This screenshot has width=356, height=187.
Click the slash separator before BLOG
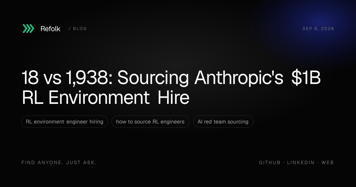pos(69,29)
